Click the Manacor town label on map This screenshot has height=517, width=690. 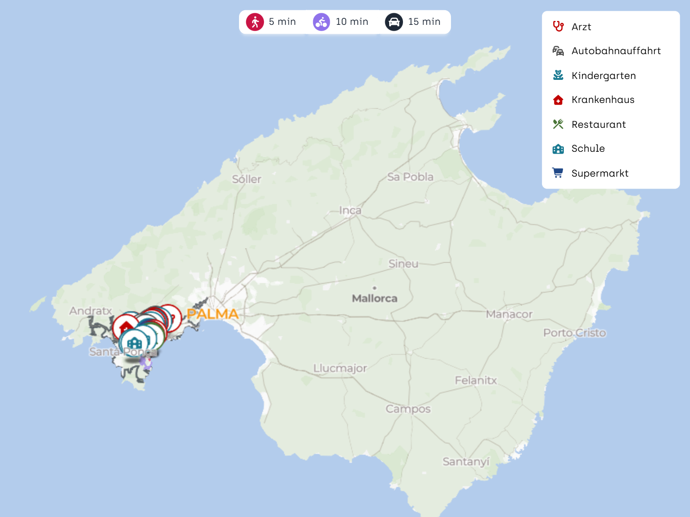(509, 314)
